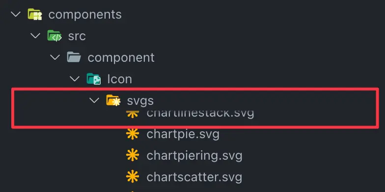
Task: Click the chartpie.svg file asterisk icon
Action: 133,134
